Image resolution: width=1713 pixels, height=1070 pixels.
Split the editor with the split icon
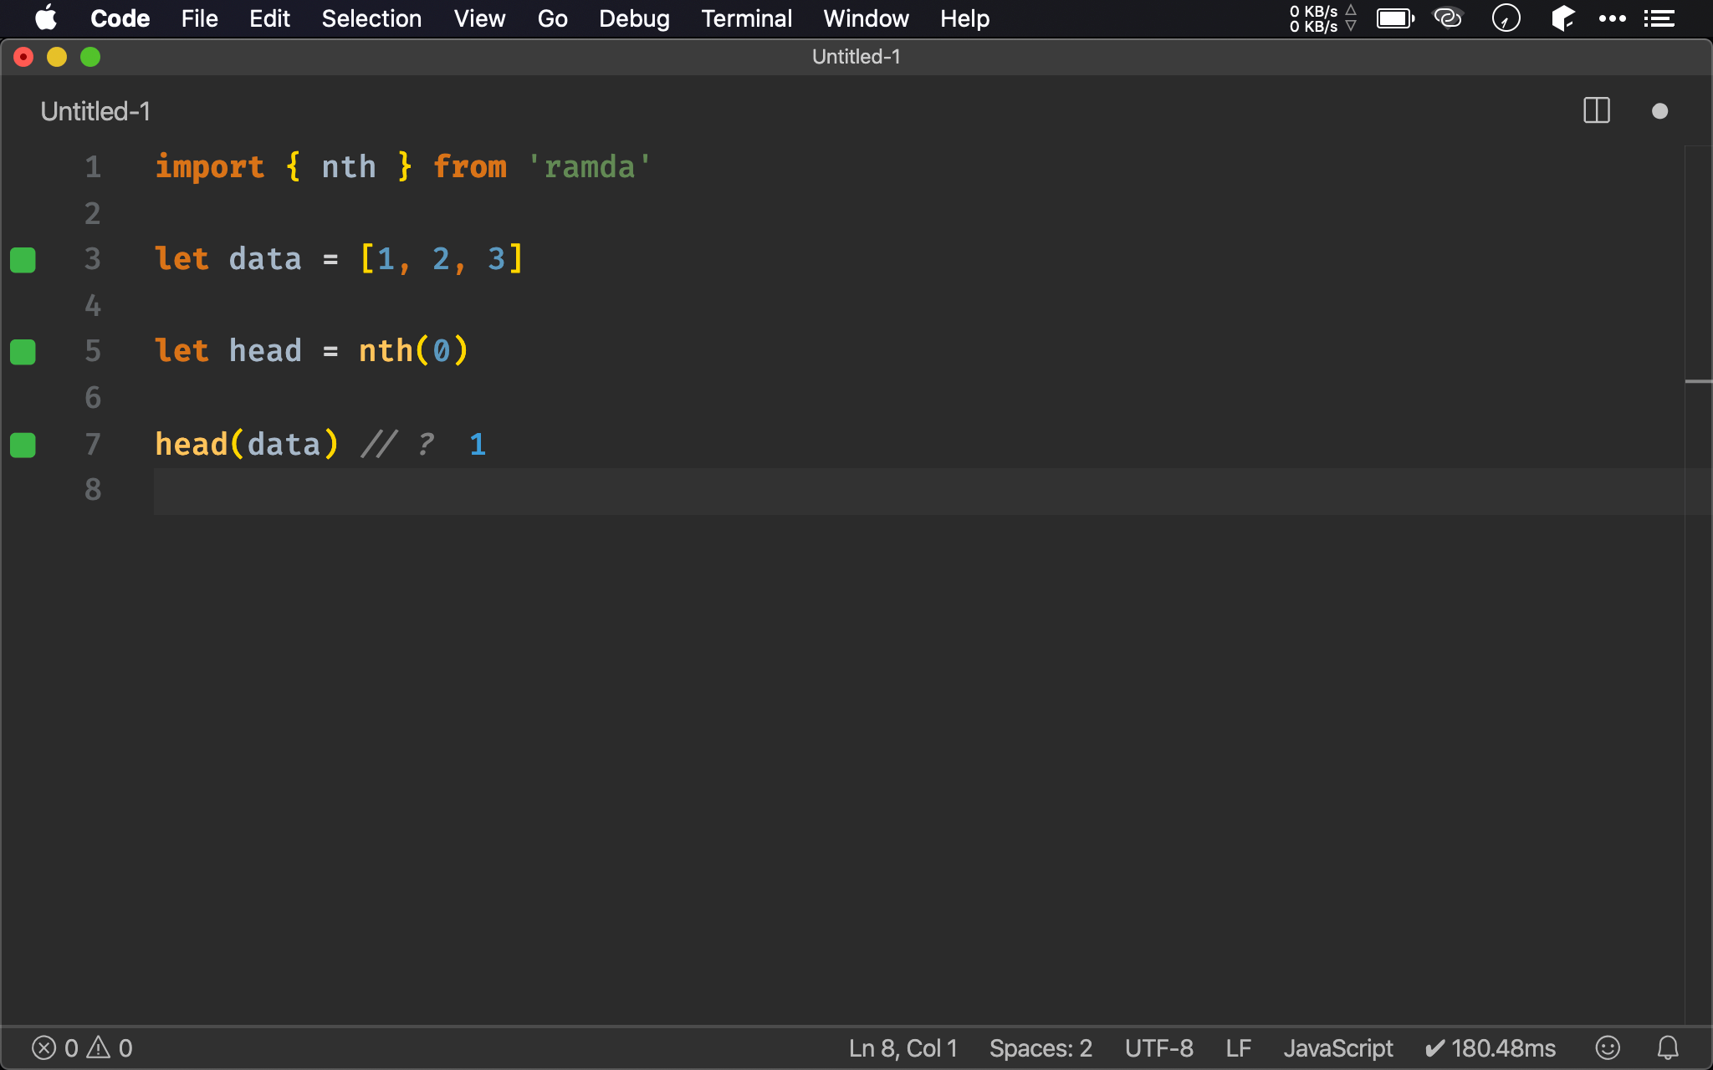1597,110
